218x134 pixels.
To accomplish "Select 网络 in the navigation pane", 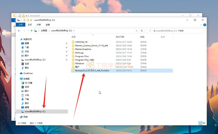I will 25,117.
